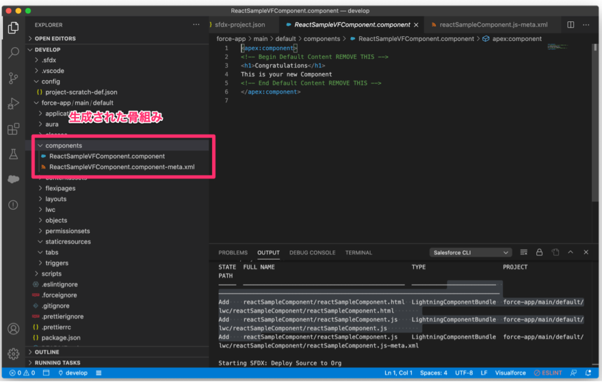The width and height of the screenshot is (602, 391).
Task: Open the Salesforce CLI output channel dropdown
Action: tap(471, 252)
